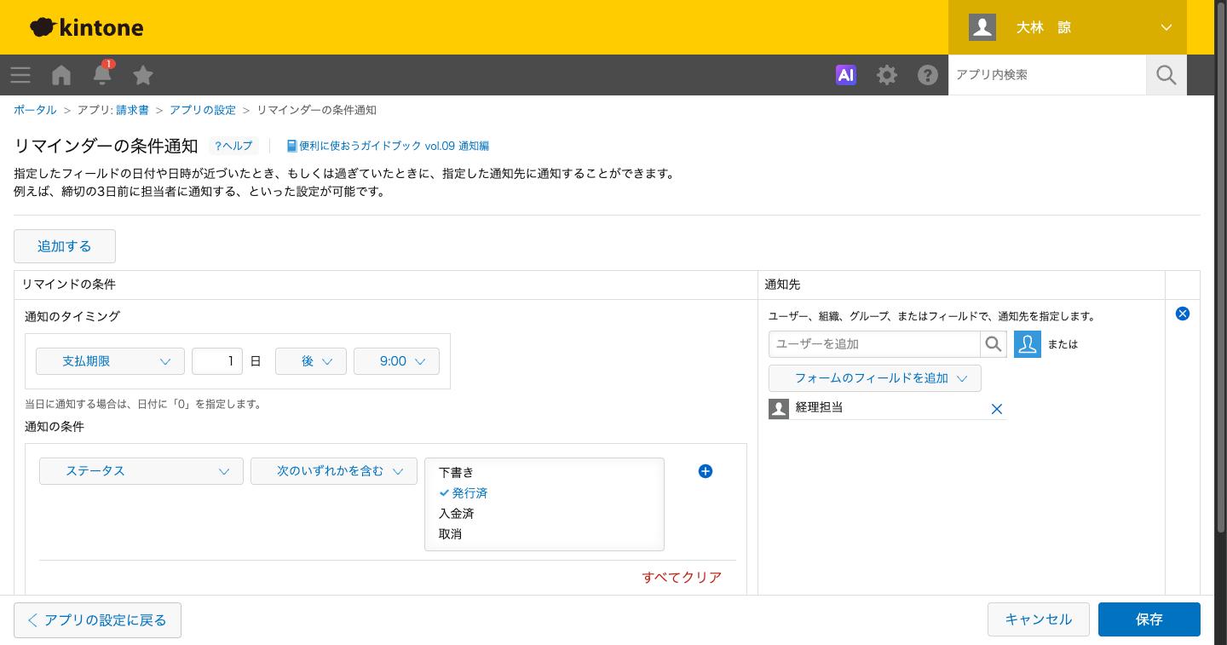The width and height of the screenshot is (1227, 645).
Task: Open the help question mark icon
Action: pos(928,75)
